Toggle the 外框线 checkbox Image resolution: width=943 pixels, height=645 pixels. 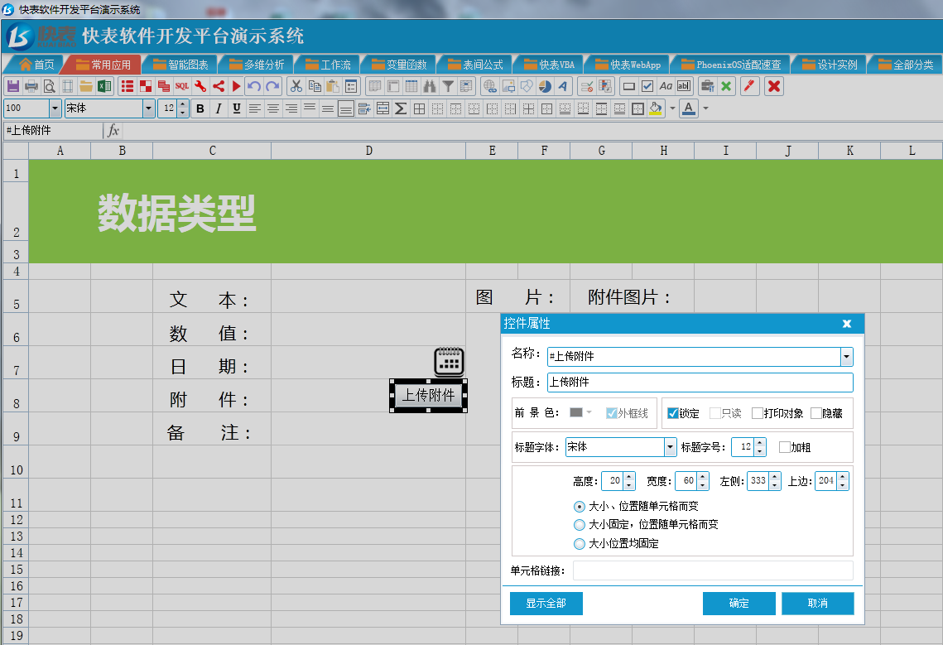point(612,413)
